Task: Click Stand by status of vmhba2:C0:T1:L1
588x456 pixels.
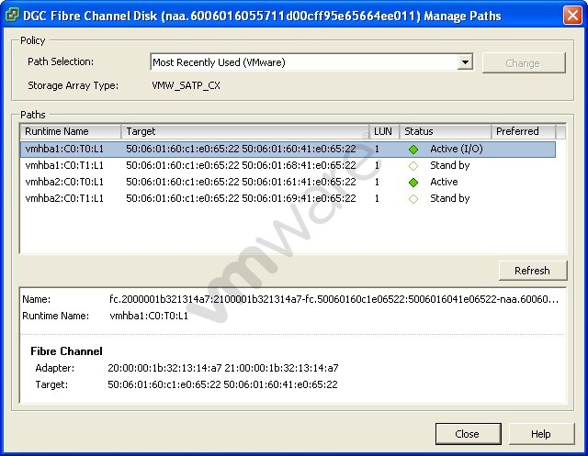Action: coord(450,198)
